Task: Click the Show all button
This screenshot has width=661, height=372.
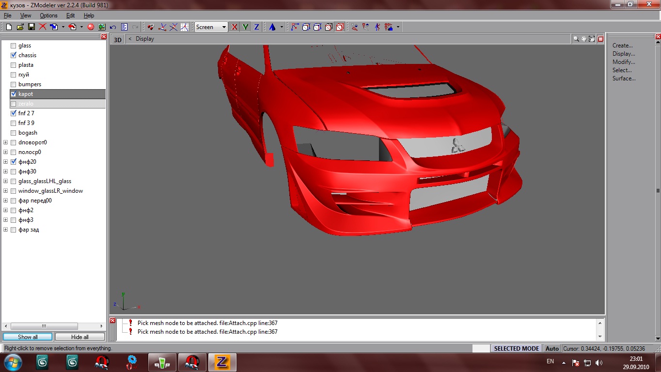Action: coord(28,337)
